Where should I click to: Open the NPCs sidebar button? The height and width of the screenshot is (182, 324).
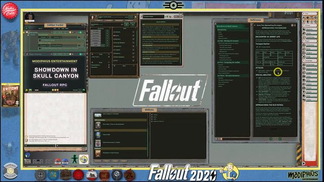click(309, 80)
